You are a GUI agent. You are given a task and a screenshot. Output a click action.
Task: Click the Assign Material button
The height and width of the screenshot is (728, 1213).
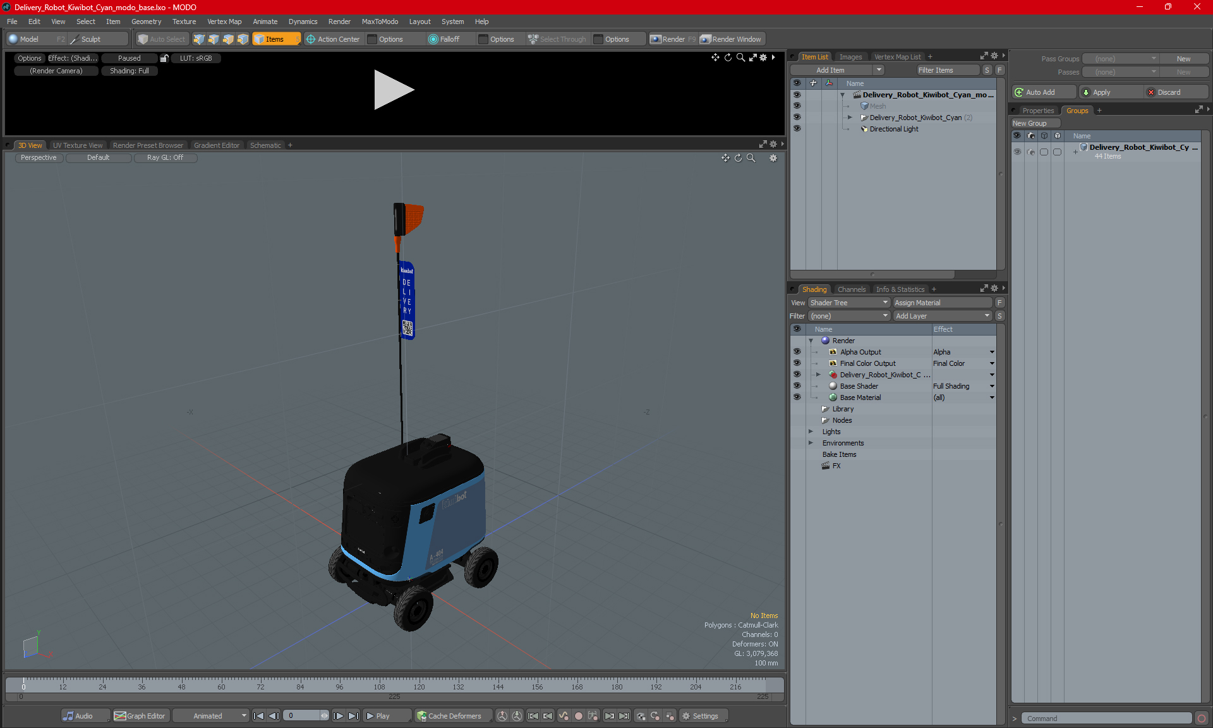pos(942,303)
